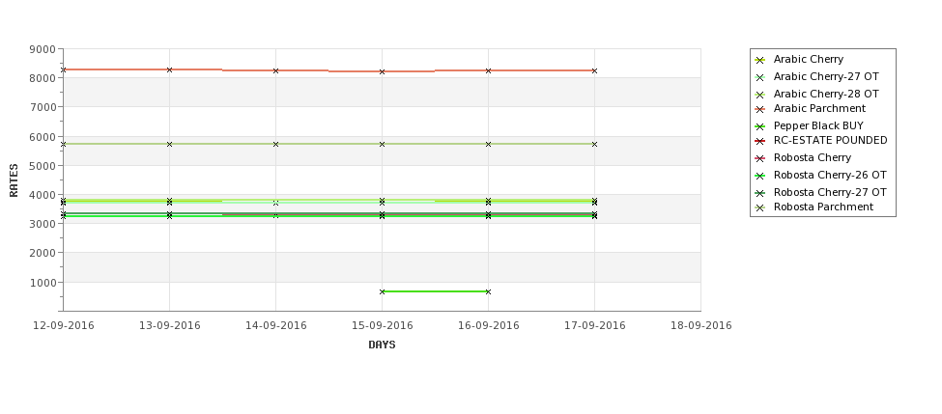The height and width of the screenshot is (414, 942).
Task: Click the lowest line's point at 16-09-2016
Action: point(488,291)
